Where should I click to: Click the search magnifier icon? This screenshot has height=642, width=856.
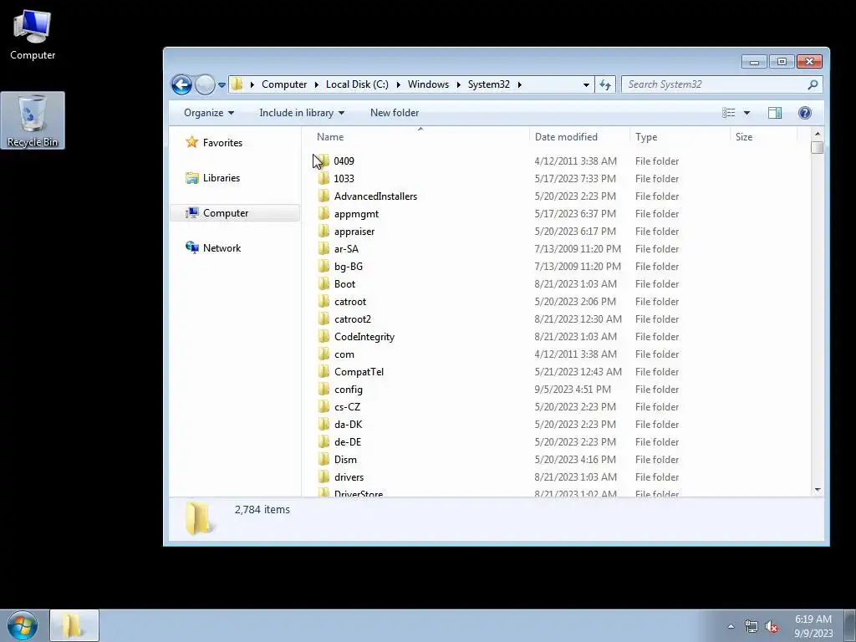click(x=813, y=84)
